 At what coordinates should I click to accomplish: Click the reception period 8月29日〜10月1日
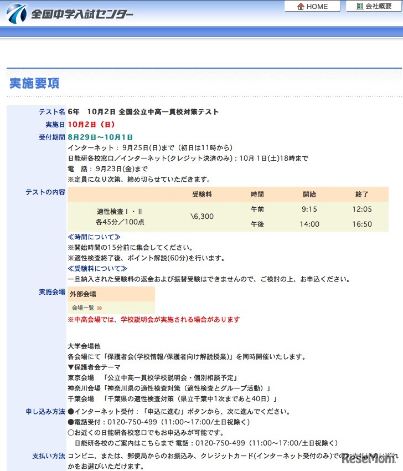100,137
